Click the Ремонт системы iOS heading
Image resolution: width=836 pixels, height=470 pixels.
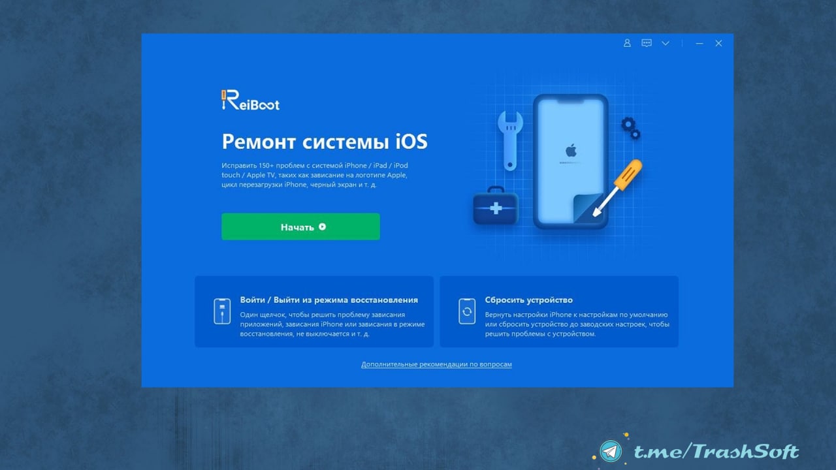[x=325, y=142]
